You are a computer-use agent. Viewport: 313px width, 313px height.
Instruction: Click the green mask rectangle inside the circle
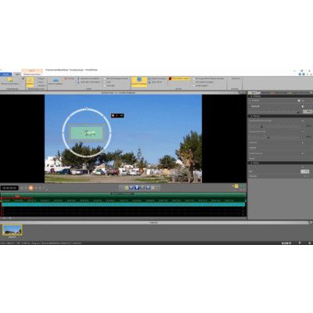pyautogui.click(x=87, y=133)
